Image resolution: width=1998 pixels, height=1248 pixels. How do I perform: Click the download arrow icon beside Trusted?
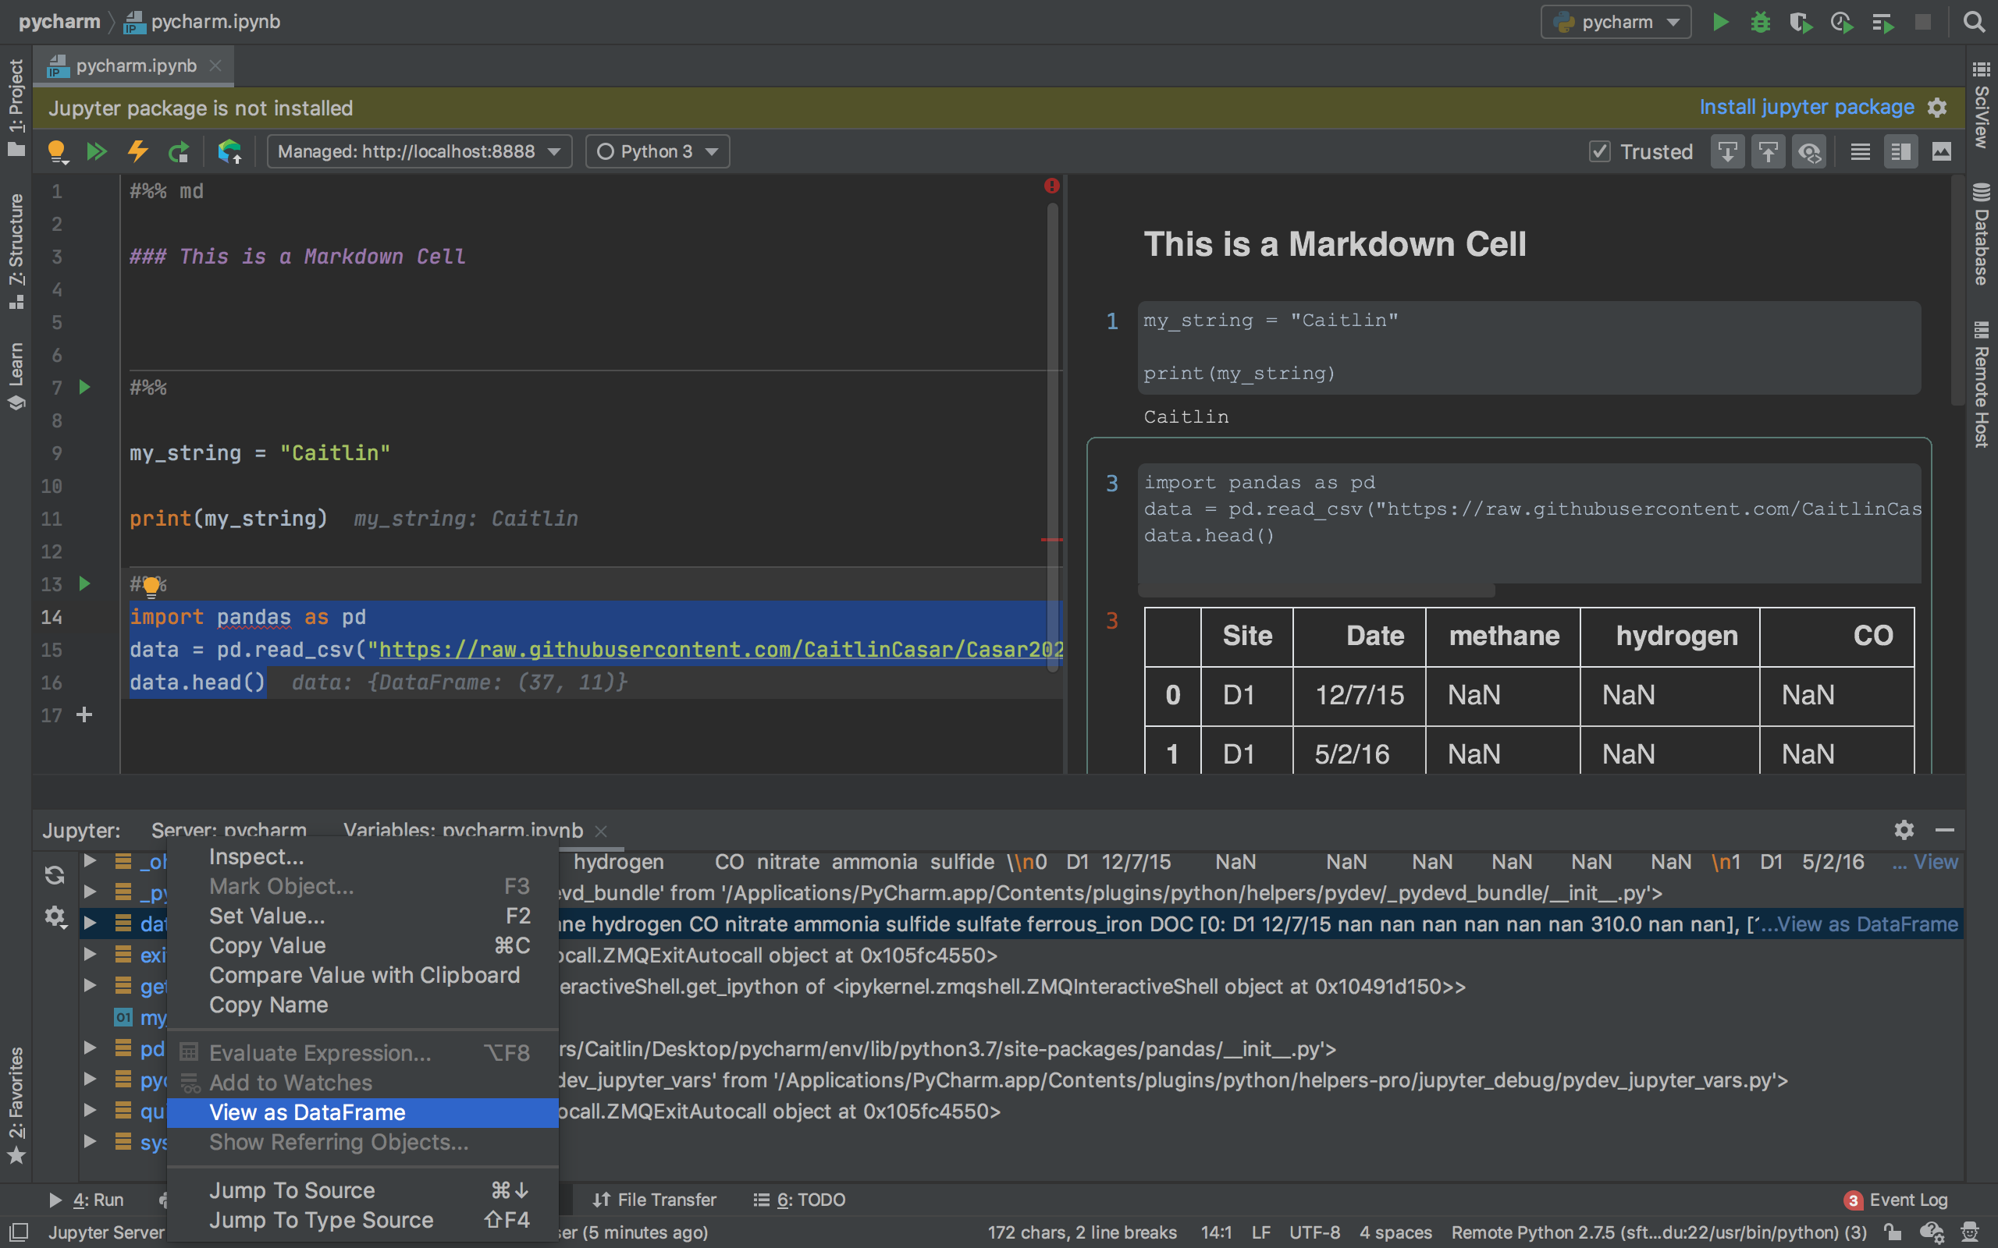1727,152
